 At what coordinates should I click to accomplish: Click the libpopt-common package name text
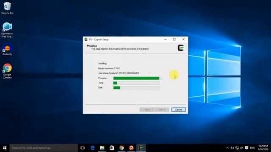[109, 68]
